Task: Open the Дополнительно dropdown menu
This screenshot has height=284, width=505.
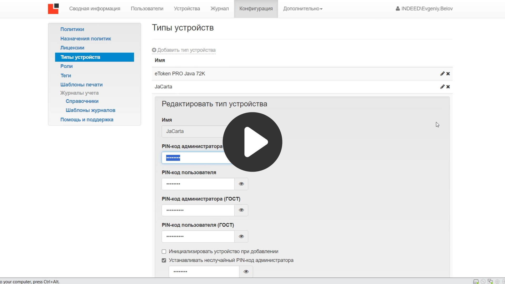Action: (x=302, y=8)
